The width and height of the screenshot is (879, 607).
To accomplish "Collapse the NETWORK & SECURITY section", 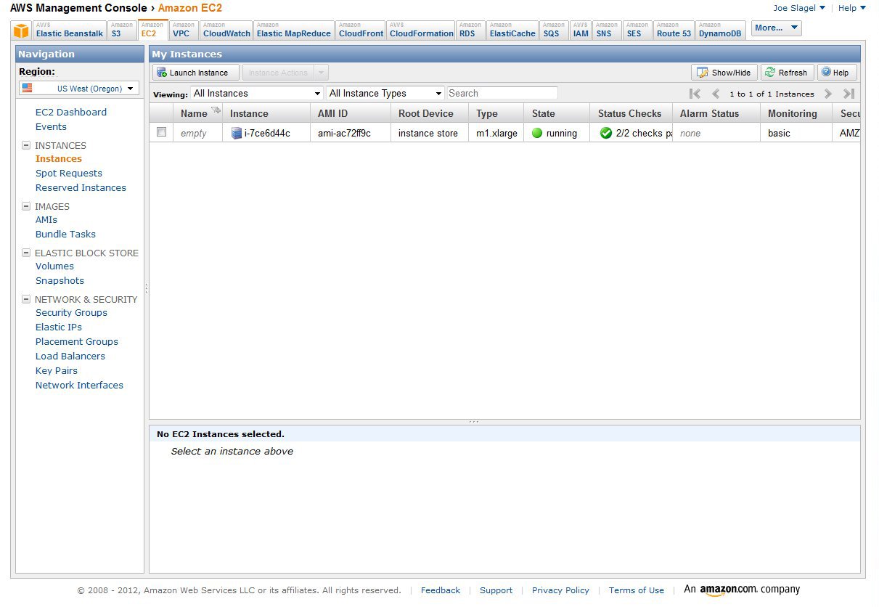I will coord(26,299).
